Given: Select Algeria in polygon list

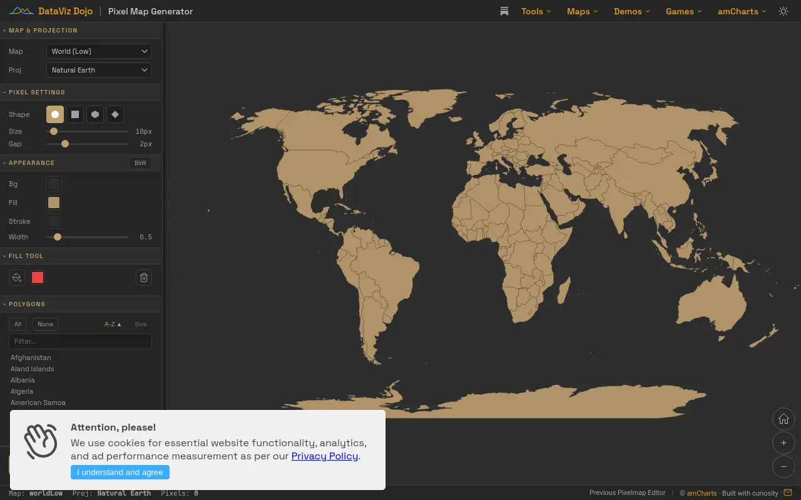Looking at the screenshot, I should point(22,391).
